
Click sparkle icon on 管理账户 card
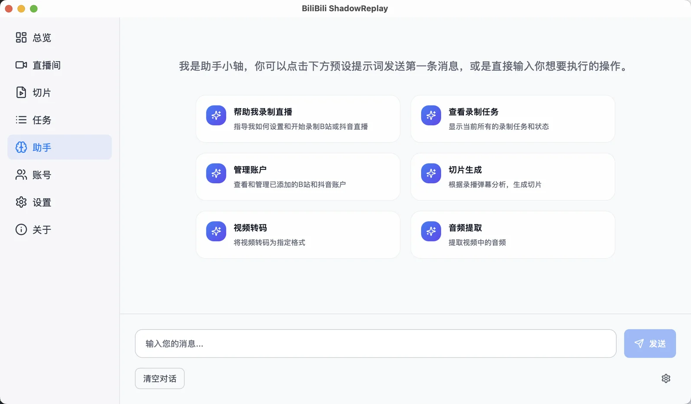(216, 173)
